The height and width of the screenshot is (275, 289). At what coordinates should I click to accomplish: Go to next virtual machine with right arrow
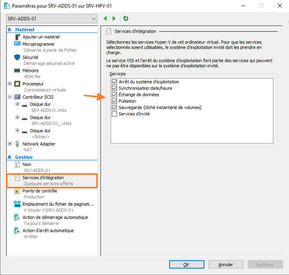[114, 18]
